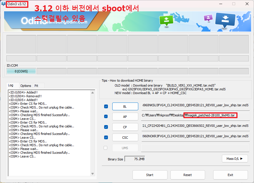The image size is (254, 183).
Task: Click the Binary Size value 75.2MB
Action: point(135,159)
